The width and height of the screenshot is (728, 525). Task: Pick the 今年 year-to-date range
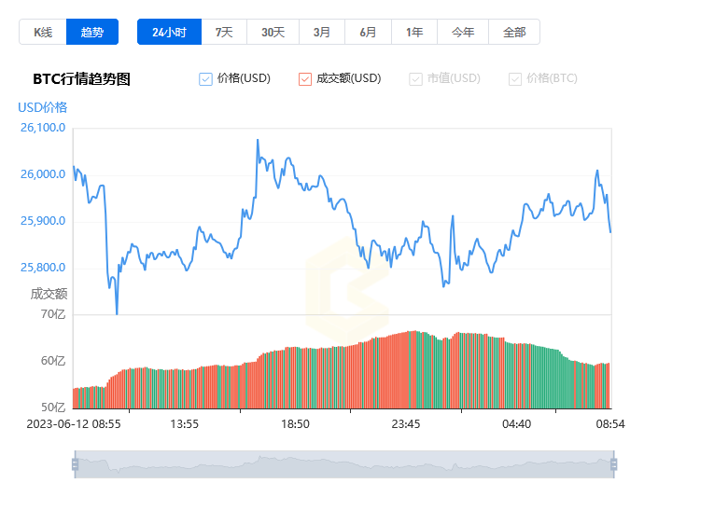463,32
